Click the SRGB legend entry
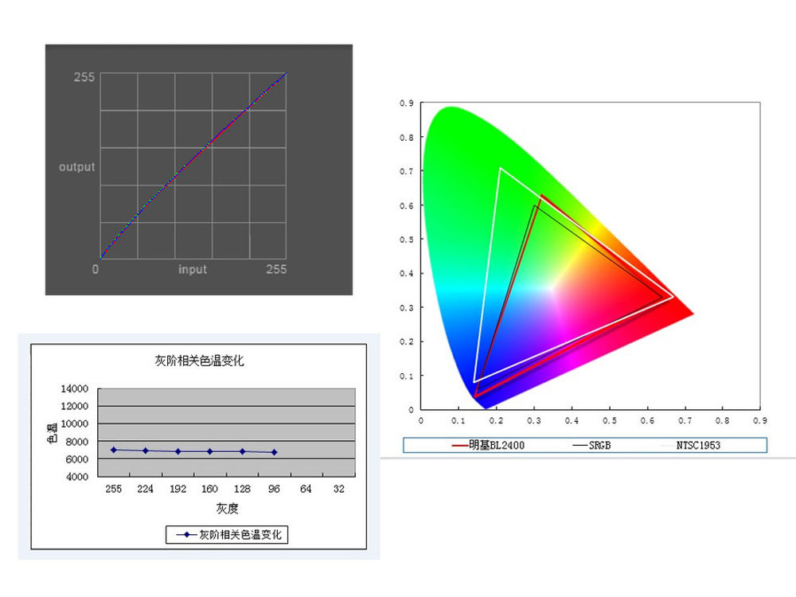The height and width of the screenshot is (597, 796). (600, 446)
